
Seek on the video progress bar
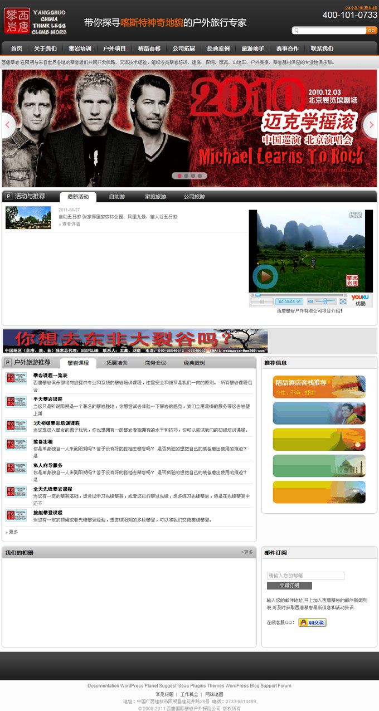299,295
